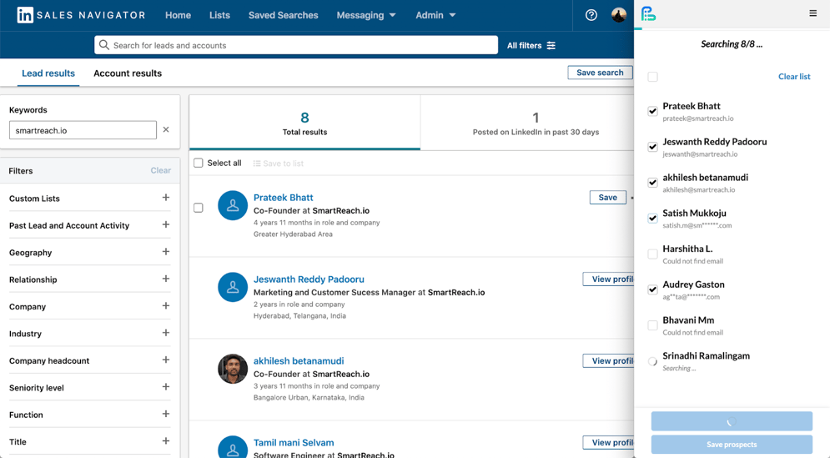Click Clear list in extension panel
The width and height of the screenshot is (830, 458).
pyautogui.click(x=794, y=76)
